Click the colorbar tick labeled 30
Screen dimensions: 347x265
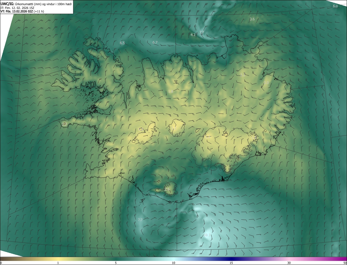(289, 263)
